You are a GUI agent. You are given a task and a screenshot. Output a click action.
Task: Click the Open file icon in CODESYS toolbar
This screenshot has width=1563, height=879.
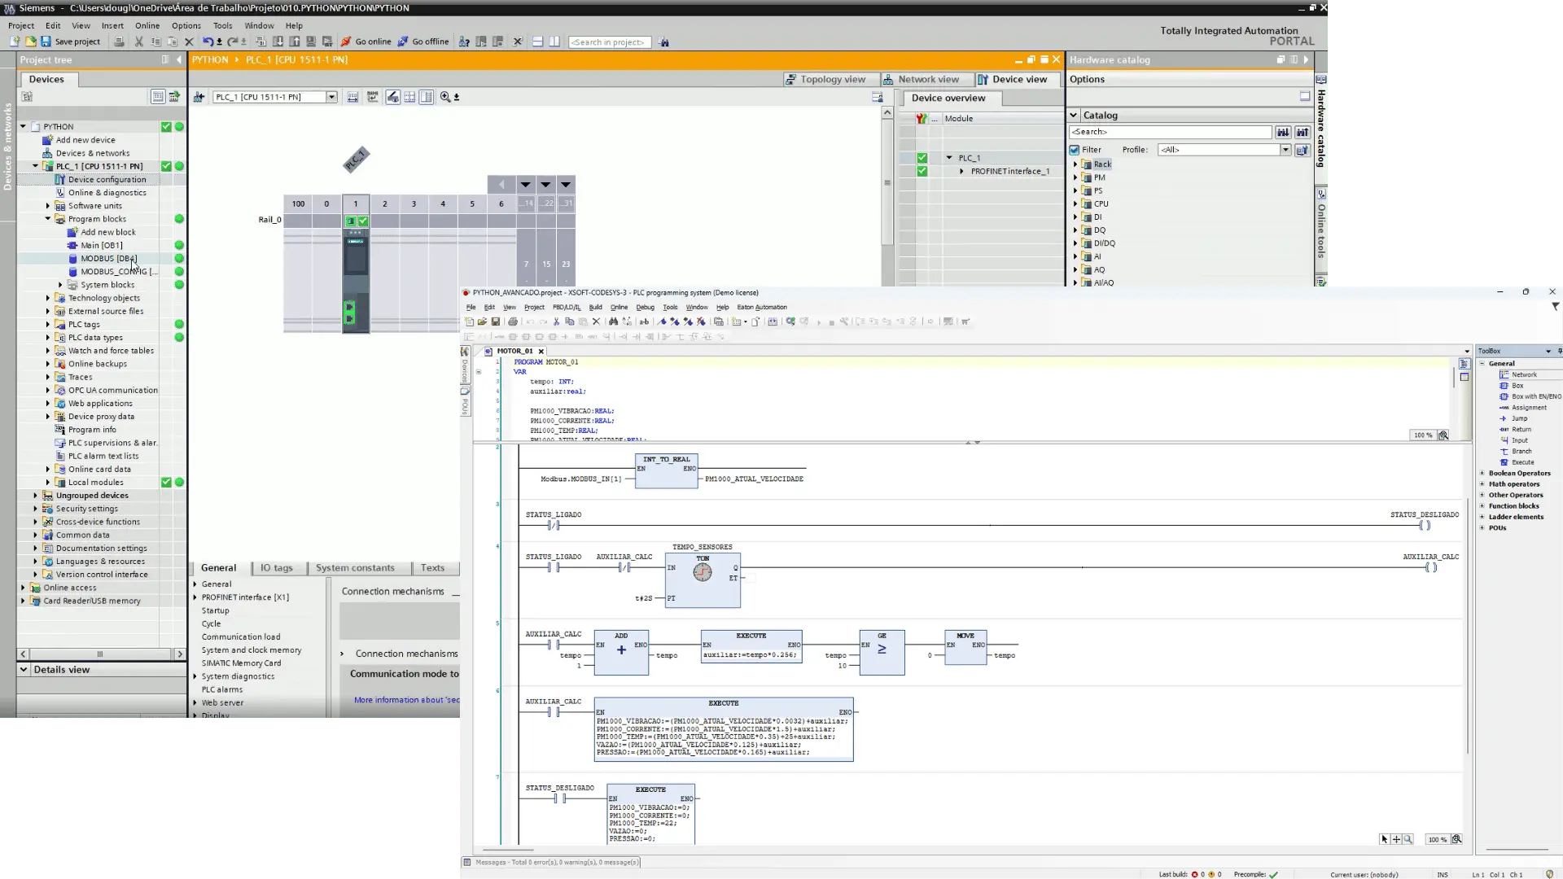tap(482, 321)
